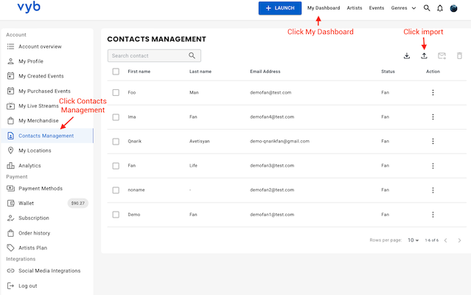Open action menu for Ima Fan row
471x295 pixels.
(433, 117)
